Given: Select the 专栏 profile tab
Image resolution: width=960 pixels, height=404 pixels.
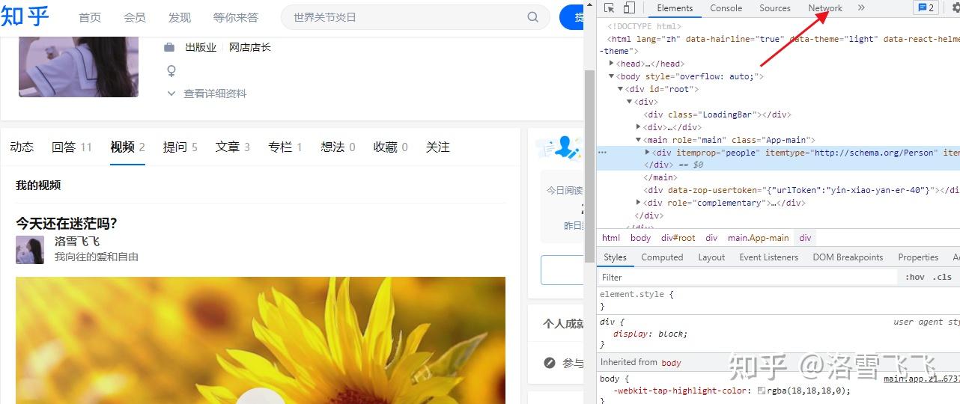Looking at the screenshot, I should click(285, 147).
